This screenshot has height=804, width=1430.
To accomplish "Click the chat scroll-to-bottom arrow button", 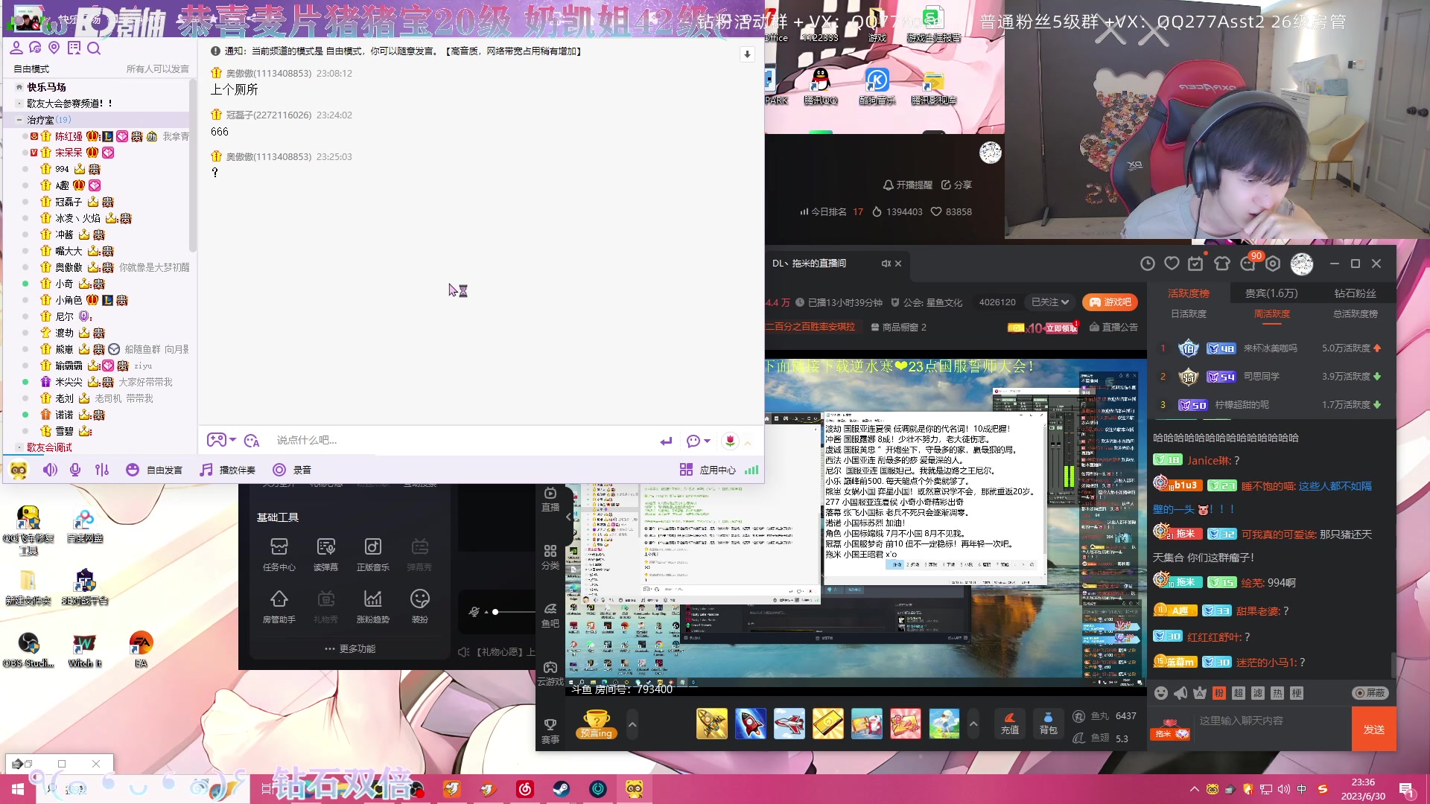I will point(747,54).
